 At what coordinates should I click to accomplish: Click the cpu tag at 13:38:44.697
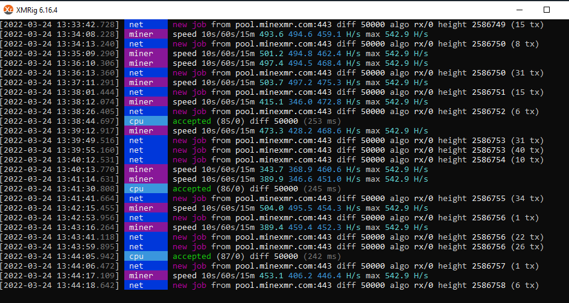(x=146, y=121)
